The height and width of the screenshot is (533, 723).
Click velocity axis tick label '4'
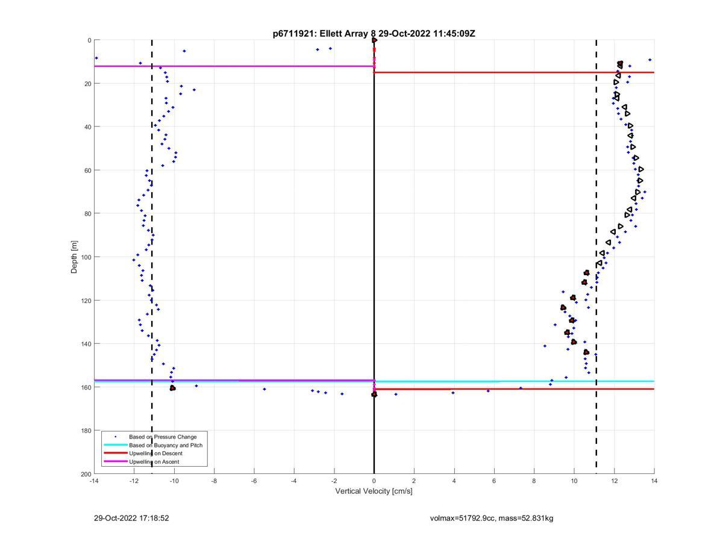click(454, 481)
